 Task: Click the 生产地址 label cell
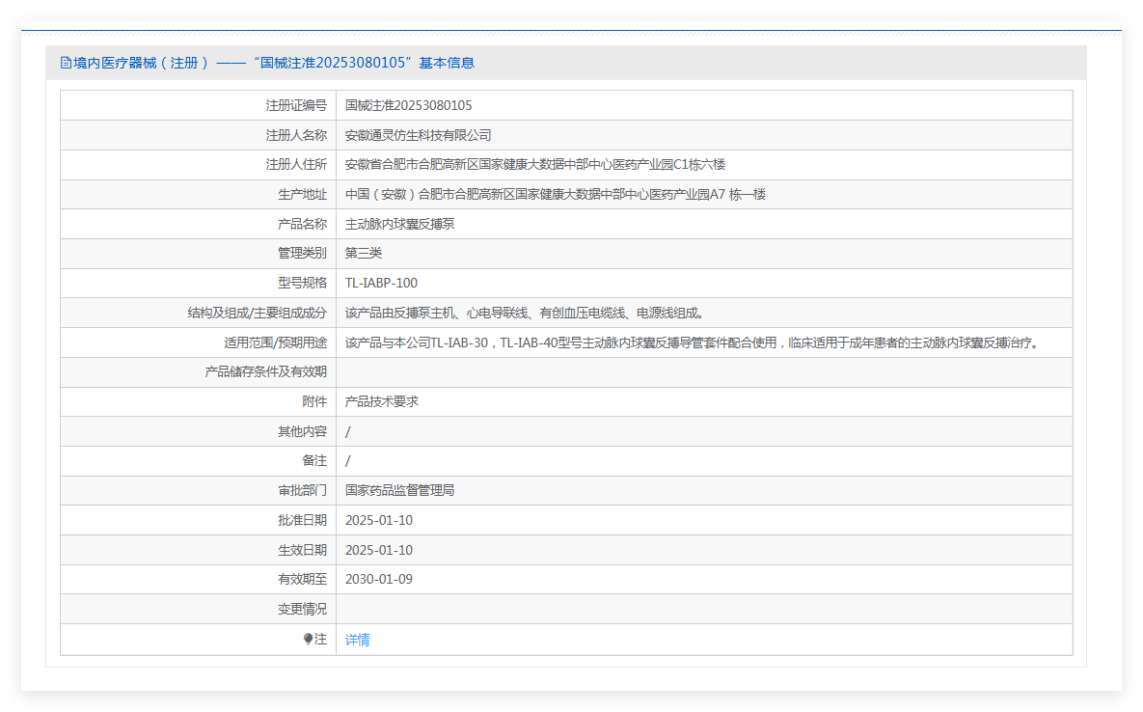click(199, 195)
